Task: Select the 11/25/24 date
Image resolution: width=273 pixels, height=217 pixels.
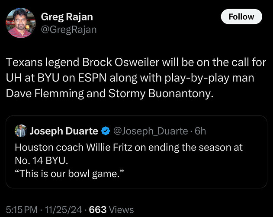Action: point(63,210)
